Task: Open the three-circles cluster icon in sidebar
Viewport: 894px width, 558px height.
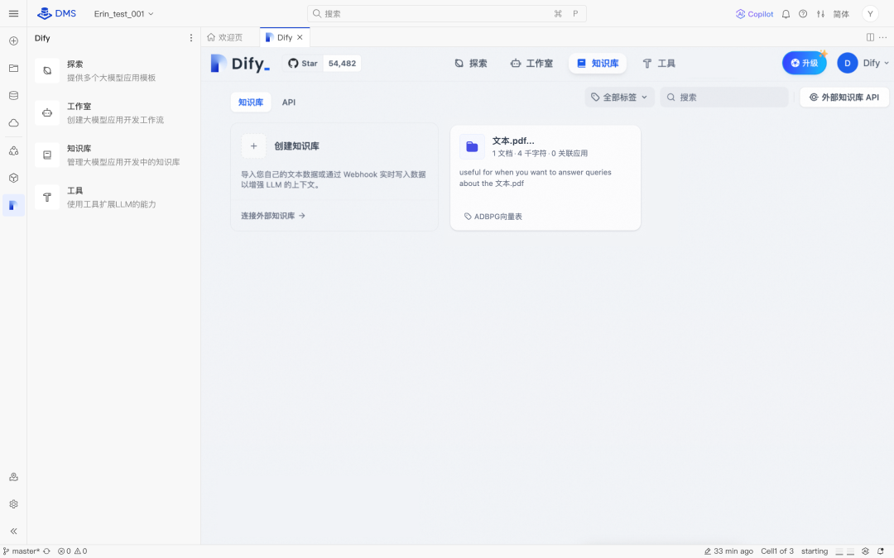Action: [14, 151]
